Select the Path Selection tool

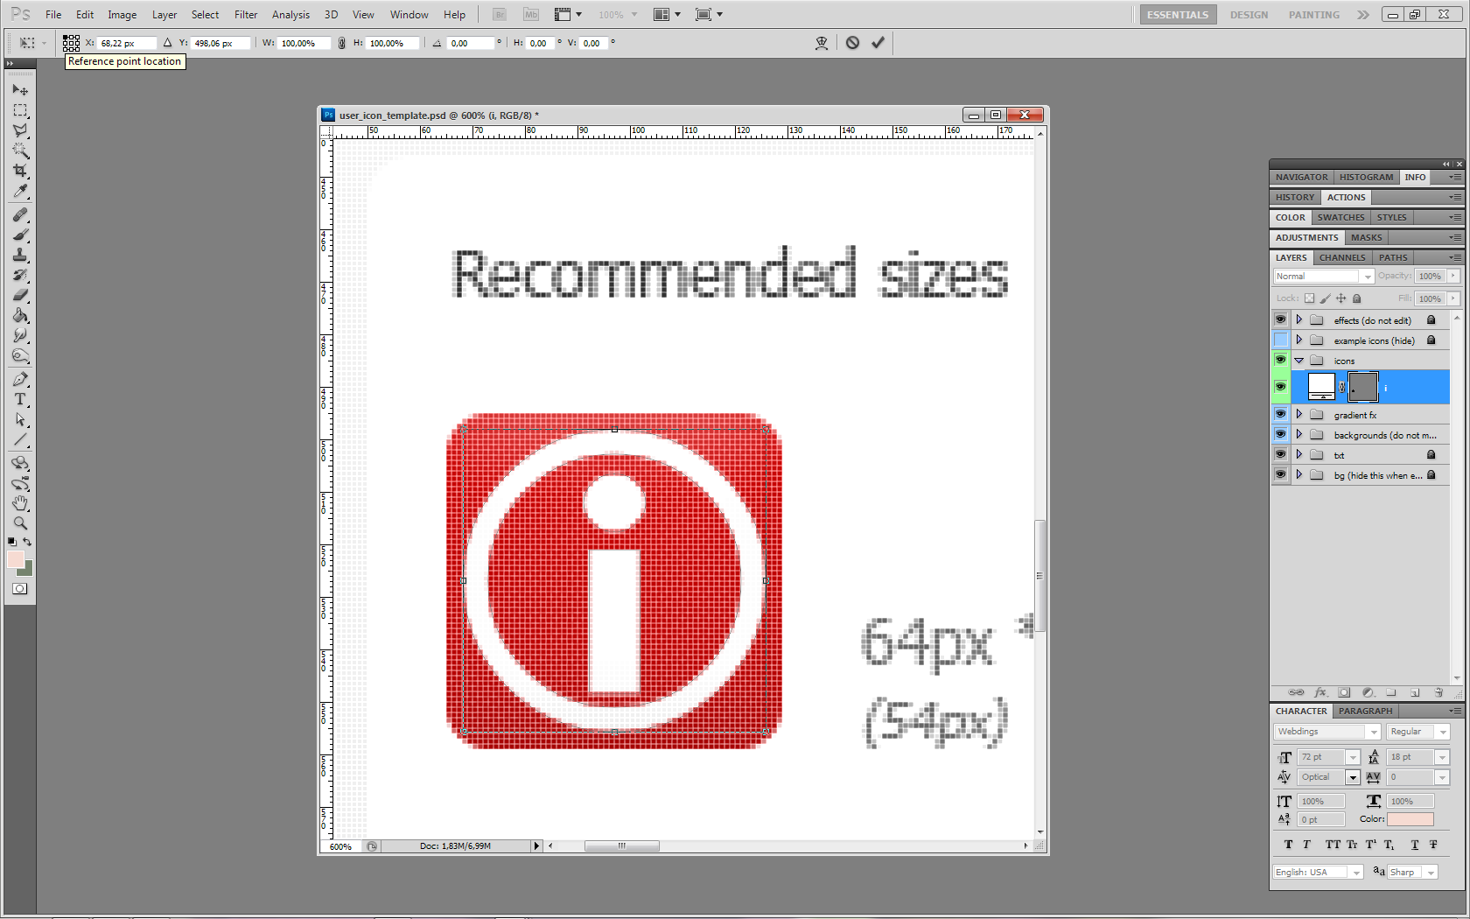(x=20, y=419)
